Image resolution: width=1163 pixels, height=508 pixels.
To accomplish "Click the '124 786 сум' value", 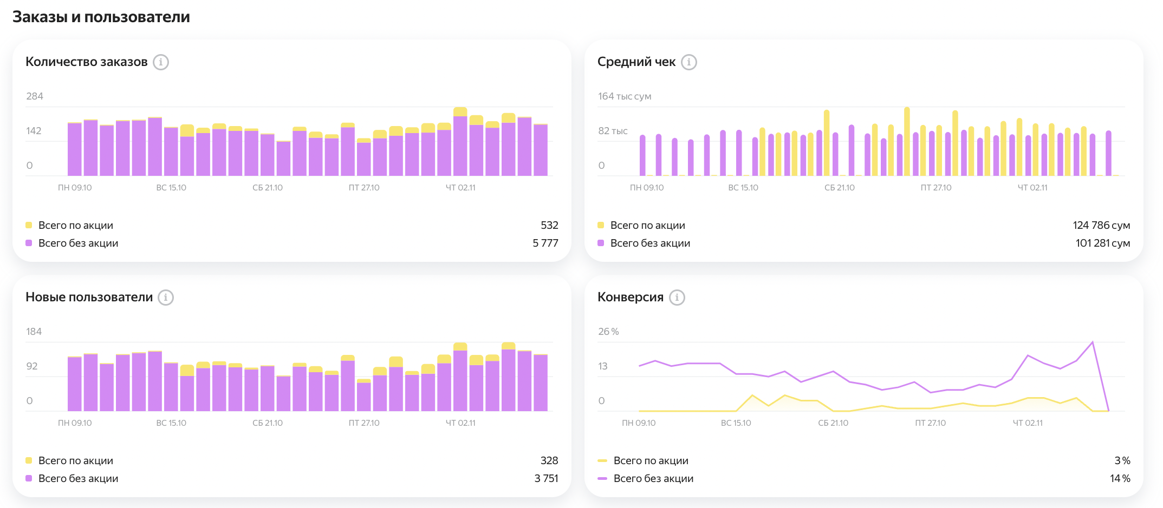I will coord(1101,225).
